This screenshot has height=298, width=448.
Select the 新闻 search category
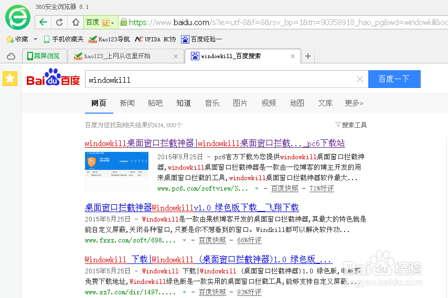tap(127, 103)
